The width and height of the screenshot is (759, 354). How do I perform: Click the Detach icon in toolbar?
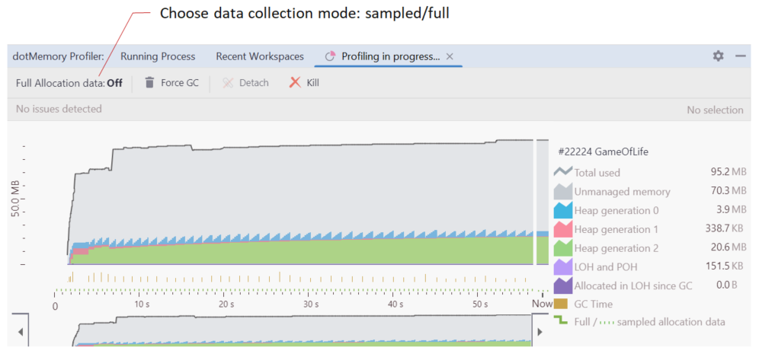228,83
